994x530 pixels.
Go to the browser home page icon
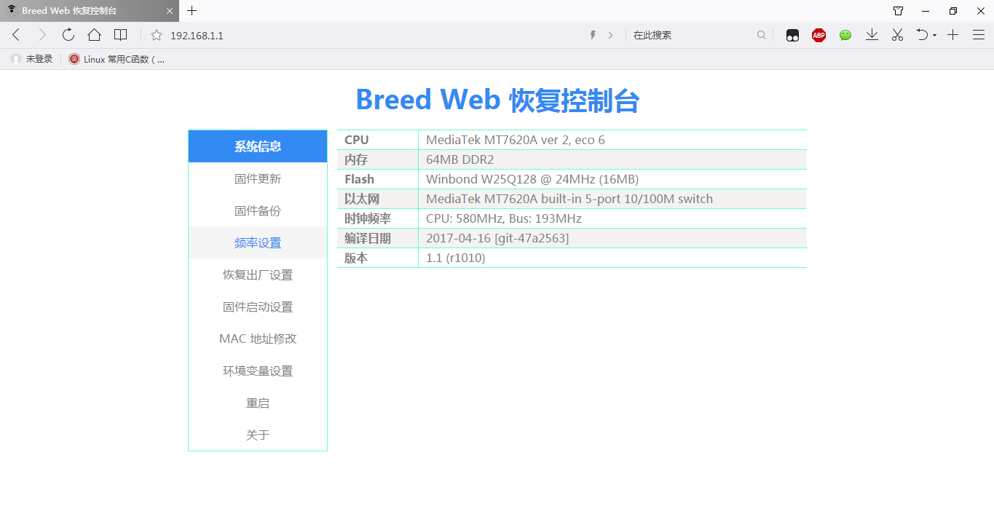pos(94,35)
